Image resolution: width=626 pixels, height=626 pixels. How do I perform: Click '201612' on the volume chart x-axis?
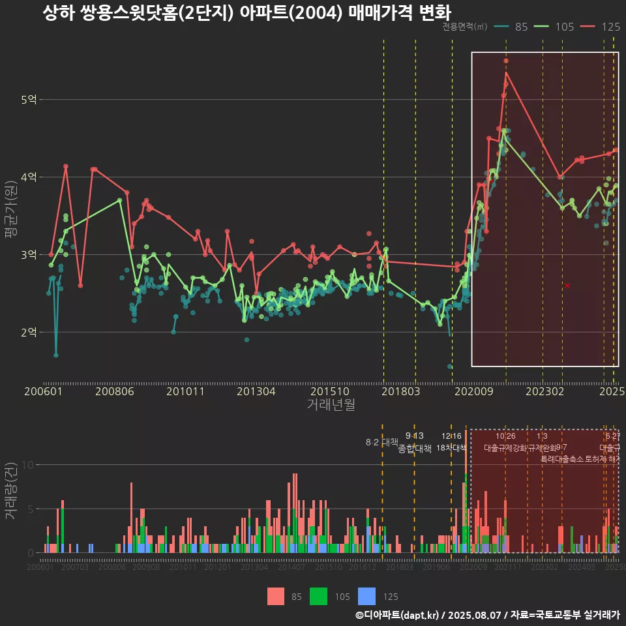click(363, 567)
